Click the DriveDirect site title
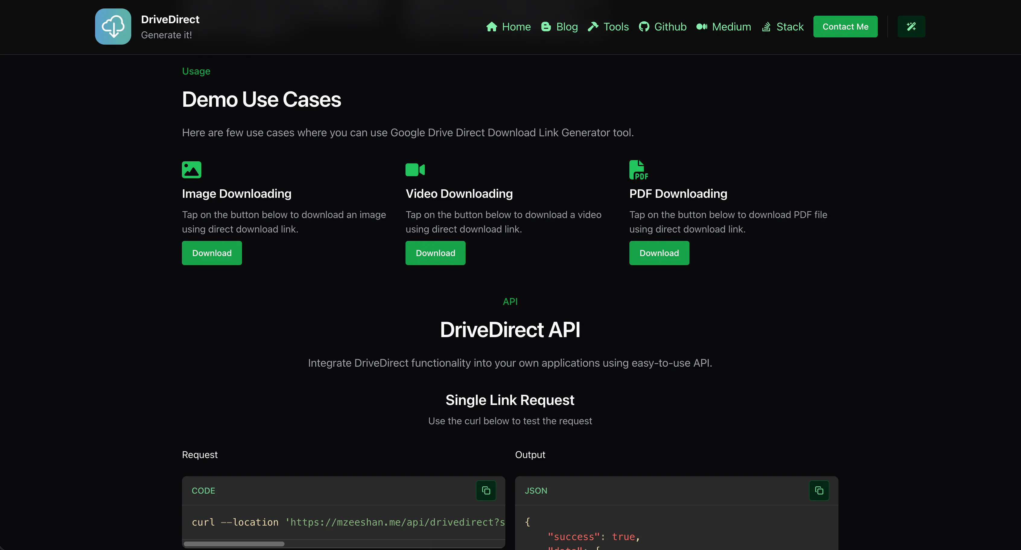This screenshot has width=1021, height=550. tap(170, 19)
